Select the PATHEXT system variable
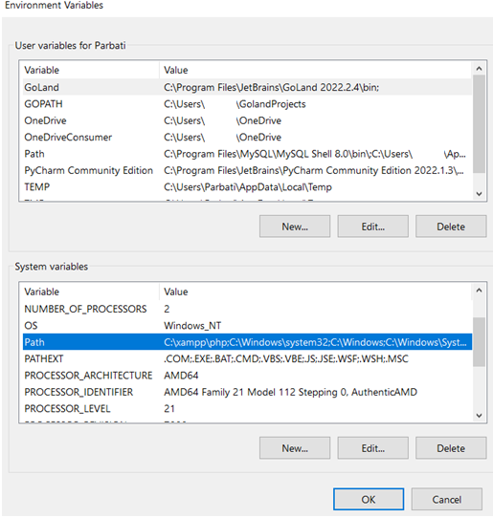The height and width of the screenshot is (518, 493). pos(247,358)
